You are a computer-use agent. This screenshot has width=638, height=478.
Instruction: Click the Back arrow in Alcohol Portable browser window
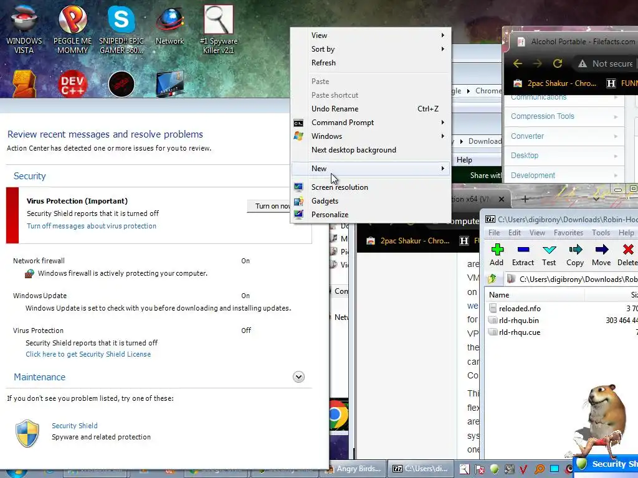coord(518,63)
